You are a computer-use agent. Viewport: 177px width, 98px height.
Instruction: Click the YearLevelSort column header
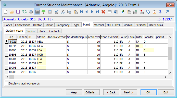(x=110, y=37)
